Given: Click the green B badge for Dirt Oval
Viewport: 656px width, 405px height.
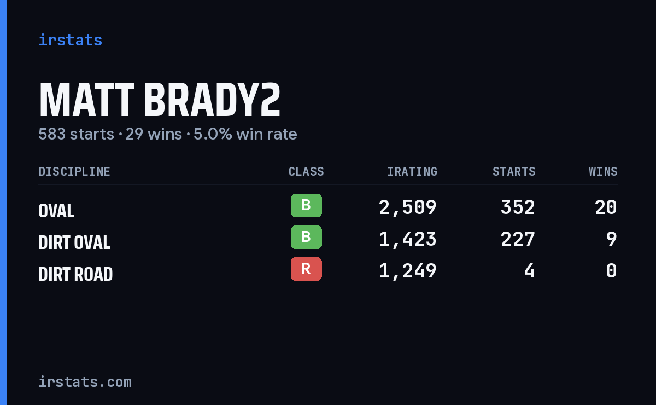Looking at the screenshot, I should point(306,238).
